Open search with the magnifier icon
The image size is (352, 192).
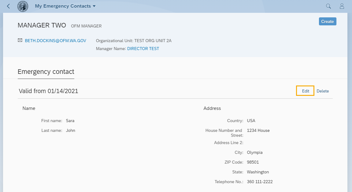click(x=328, y=6)
